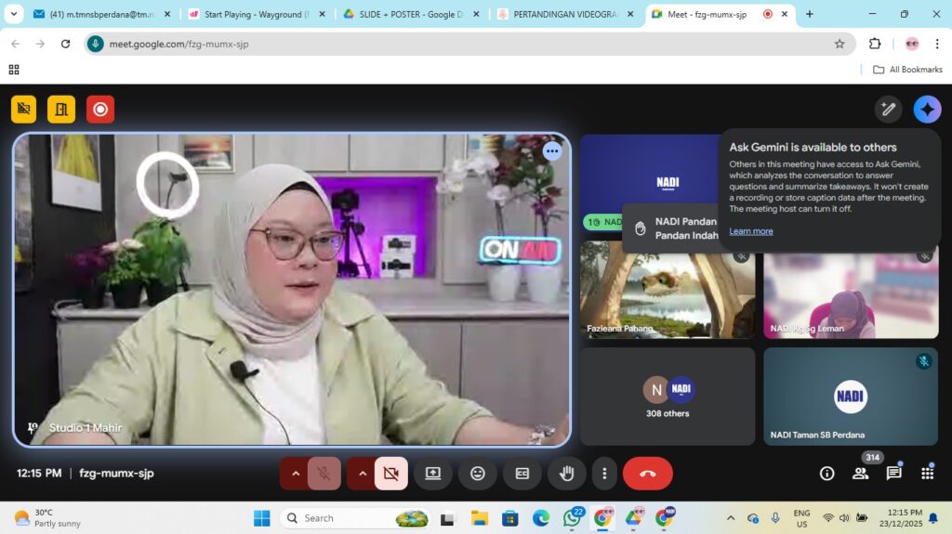The width and height of the screenshot is (952, 534).
Task: Expand the video settings chevron
Action: click(363, 474)
